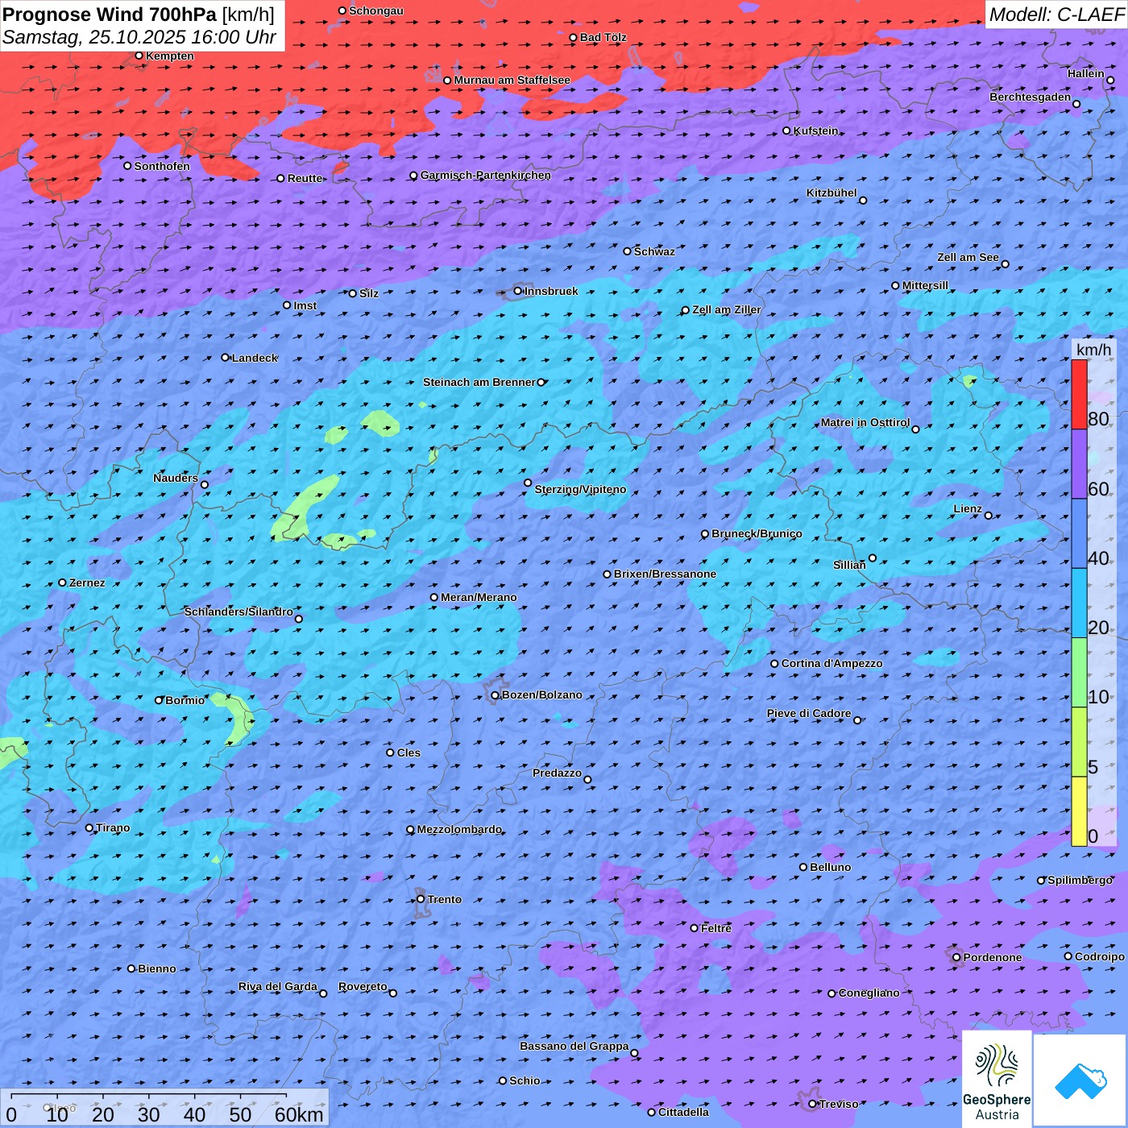Click the Innsbruck city marker
The width and height of the screenshot is (1128, 1128).
click(x=517, y=291)
